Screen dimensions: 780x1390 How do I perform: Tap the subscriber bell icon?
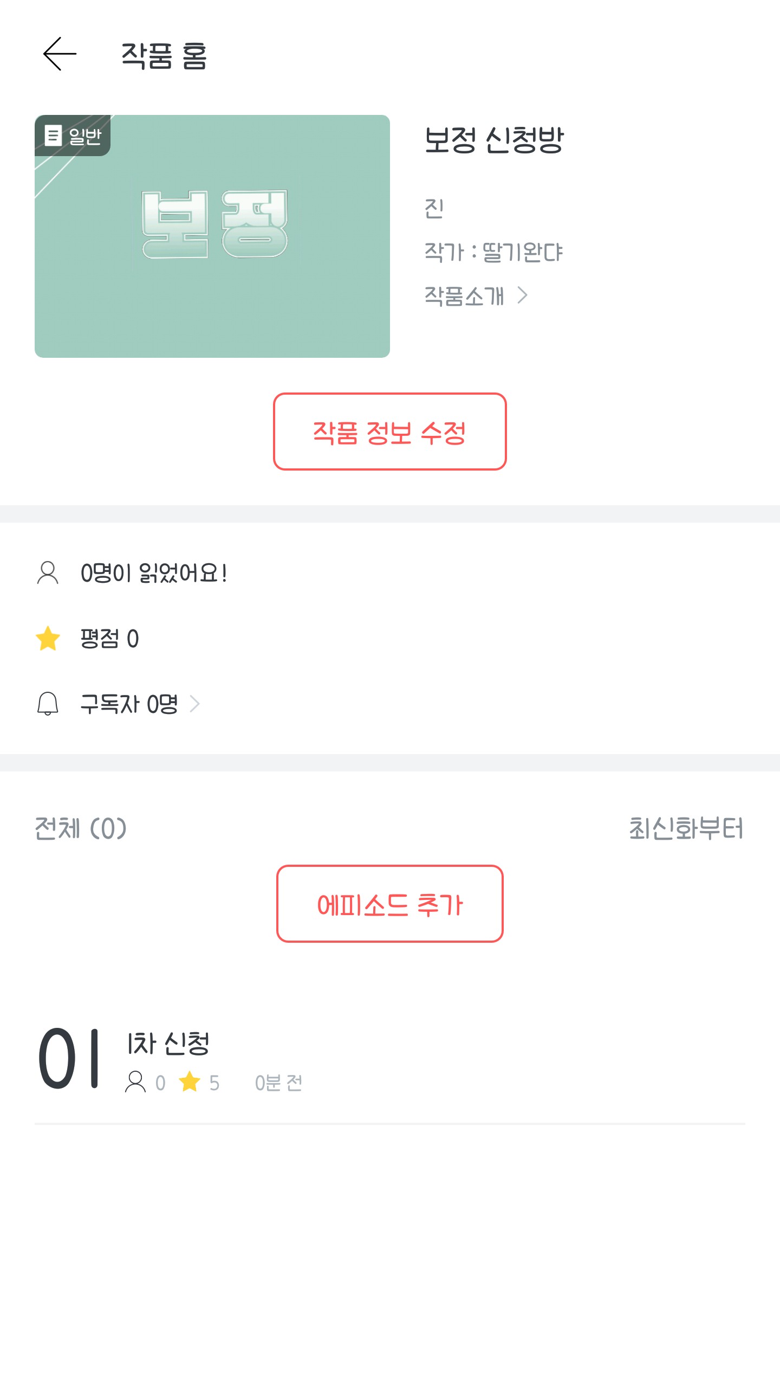48,704
